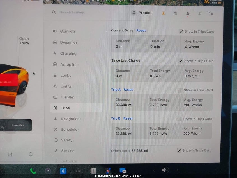Open the phone app in the dock
237x178 pixels.
click(33, 171)
